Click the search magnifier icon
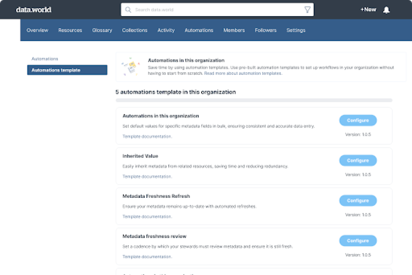The image size is (412, 275). tap(128, 10)
